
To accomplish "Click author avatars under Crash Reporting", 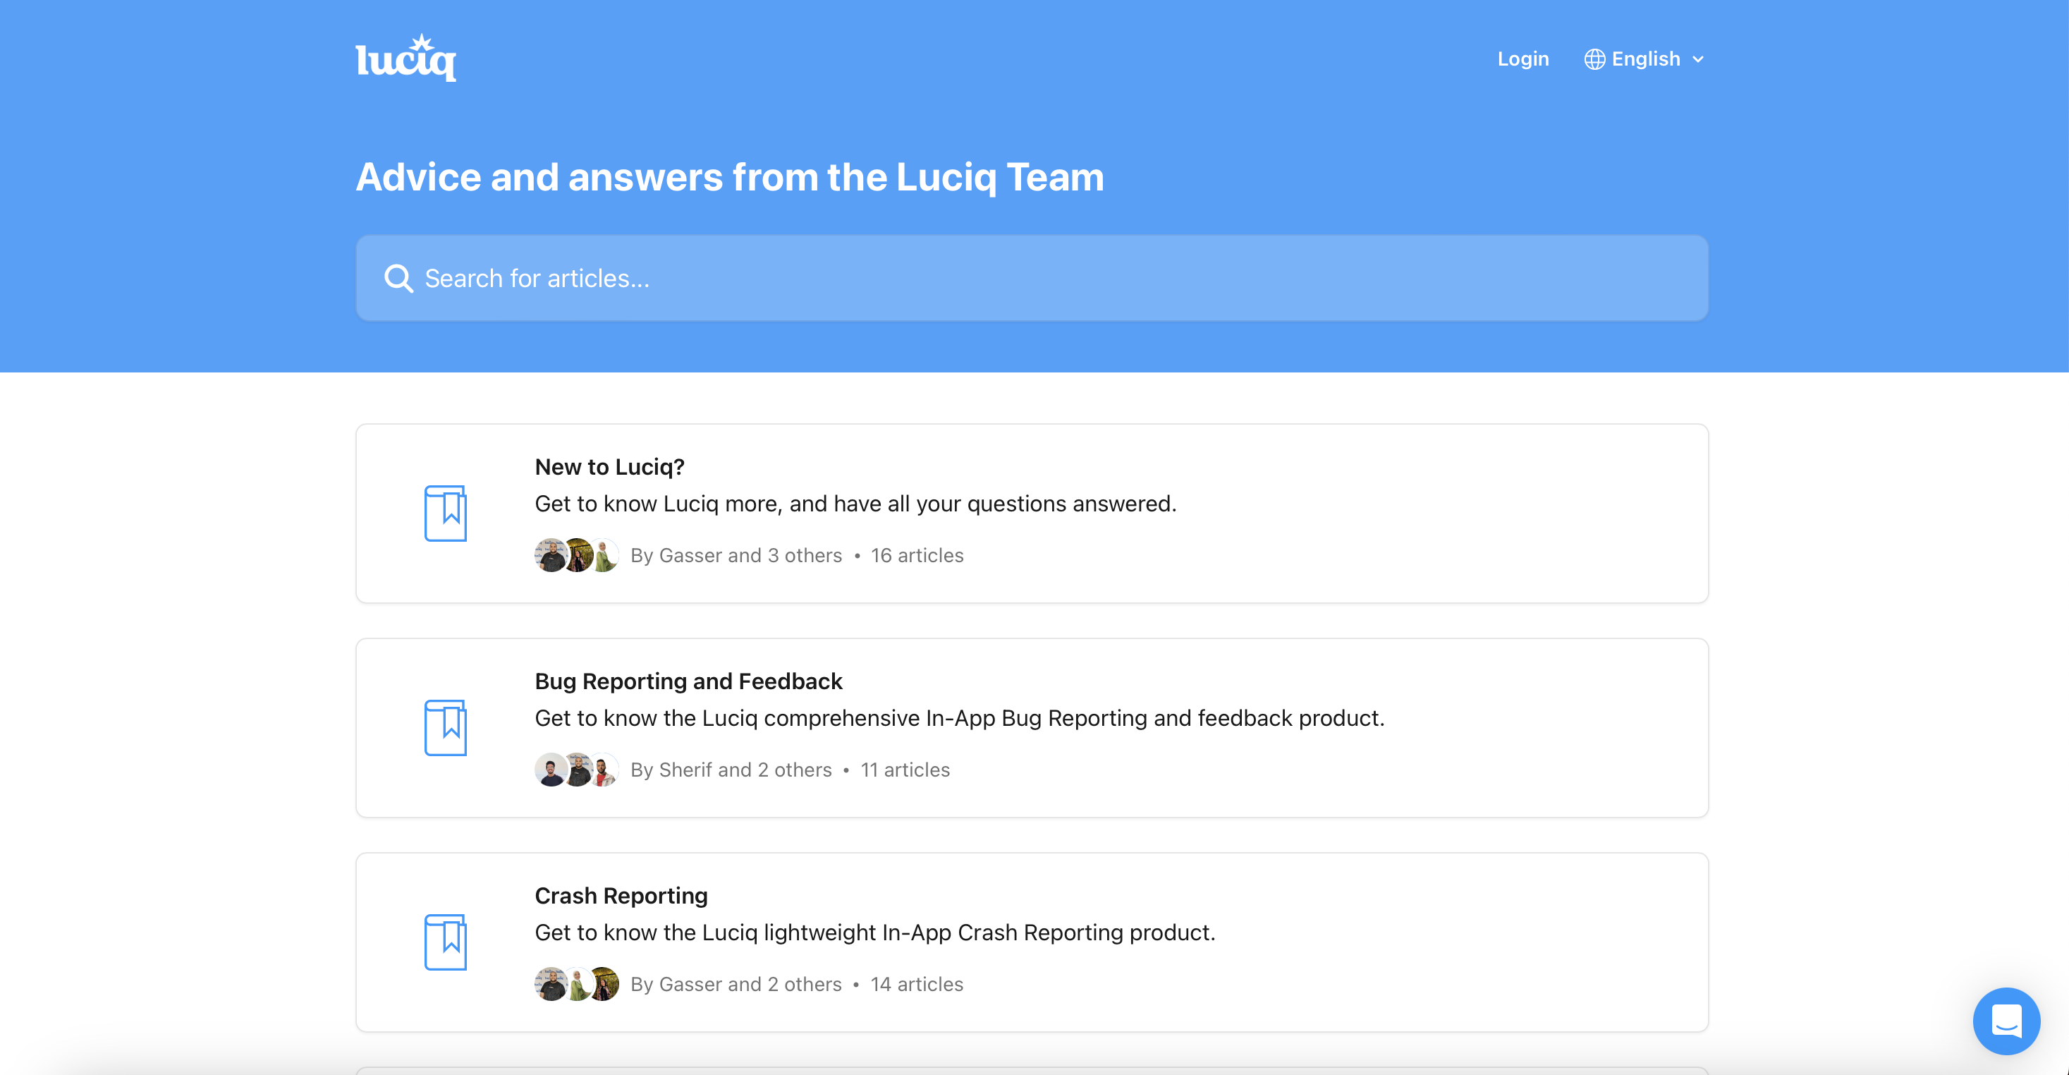I will point(577,984).
